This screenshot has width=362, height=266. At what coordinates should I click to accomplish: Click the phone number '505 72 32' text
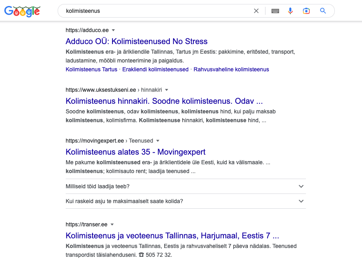[x=159, y=255]
